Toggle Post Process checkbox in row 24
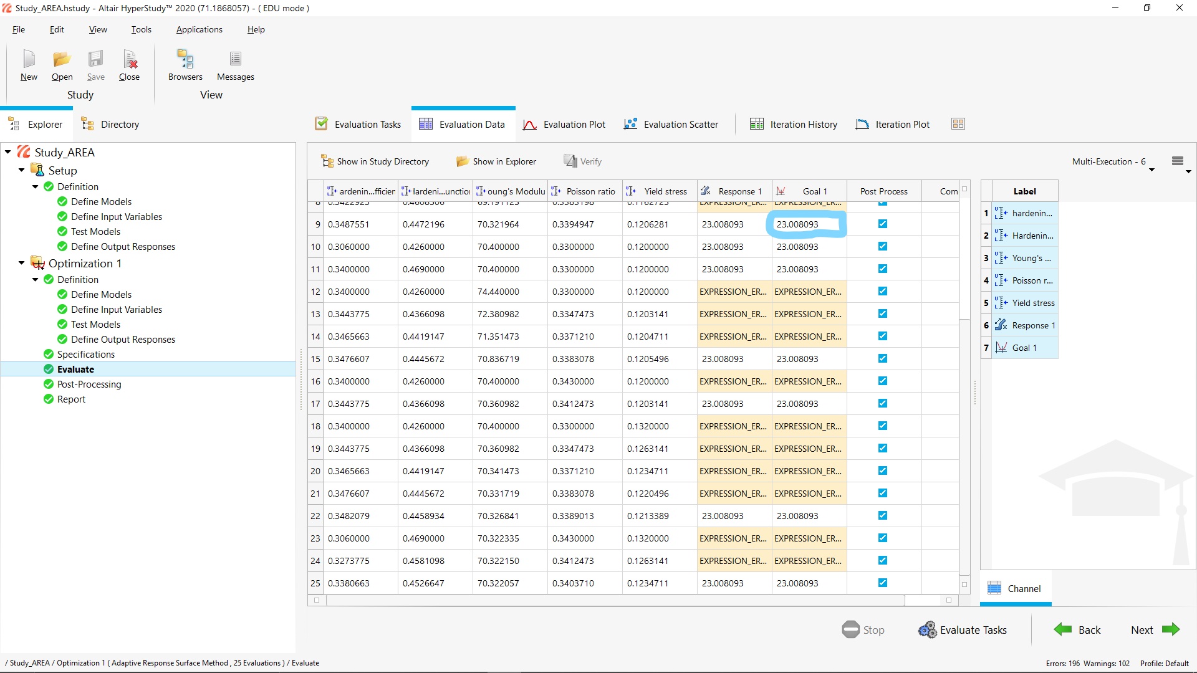 pos(883,560)
